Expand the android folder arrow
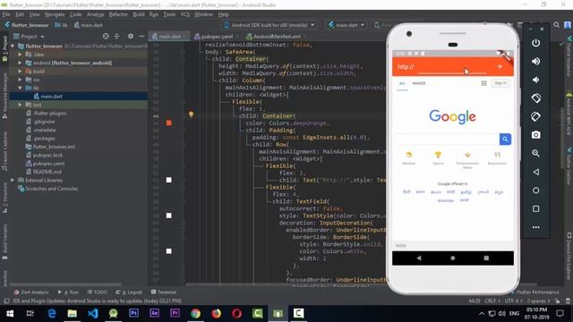This screenshot has width=573, height=322. 20,63
